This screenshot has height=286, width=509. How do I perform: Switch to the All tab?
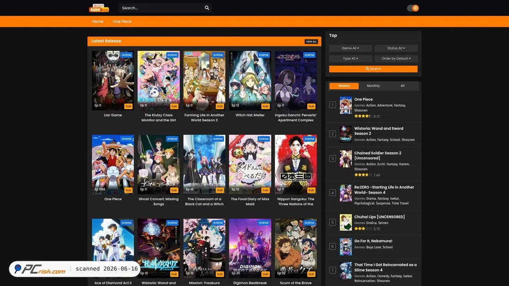pyautogui.click(x=403, y=86)
